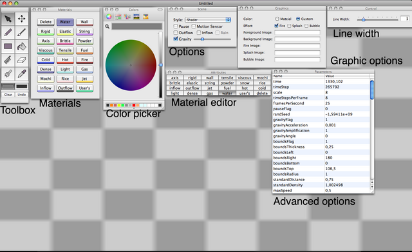Open the color sliders mode in Colors
This screenshot has height=252, width=412.
(118, 17)
